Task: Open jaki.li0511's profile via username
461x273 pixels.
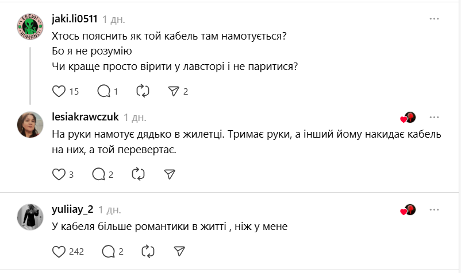Action: click(x=75, y=19)
